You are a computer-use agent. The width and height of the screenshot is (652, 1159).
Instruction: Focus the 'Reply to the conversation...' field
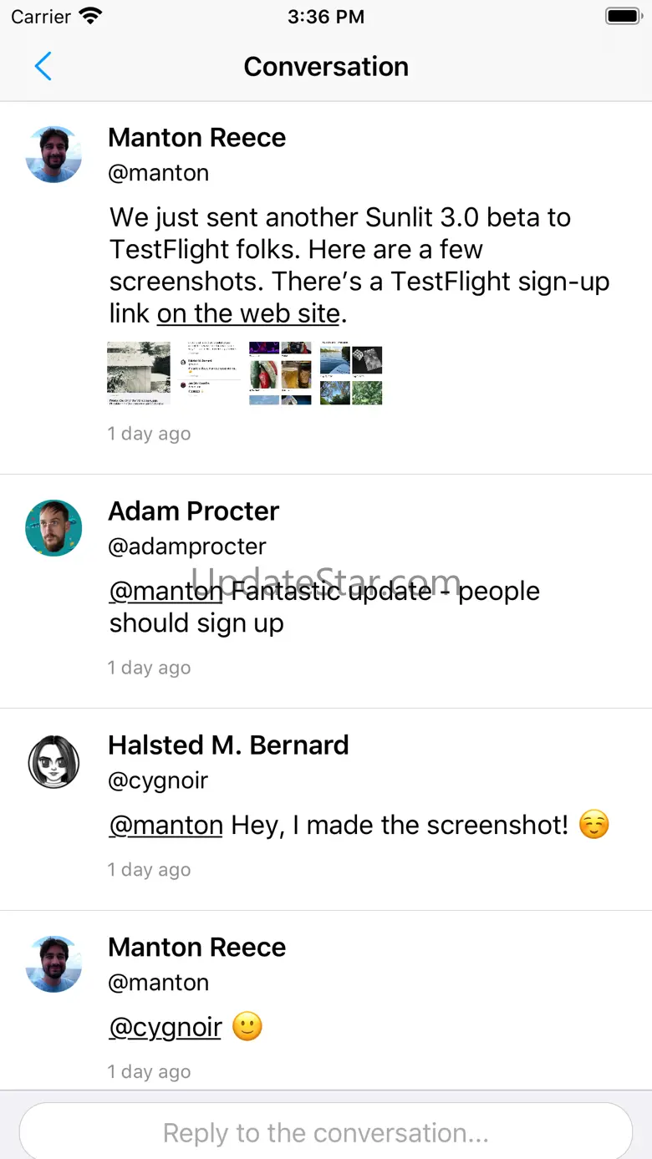coord(326,1131)
